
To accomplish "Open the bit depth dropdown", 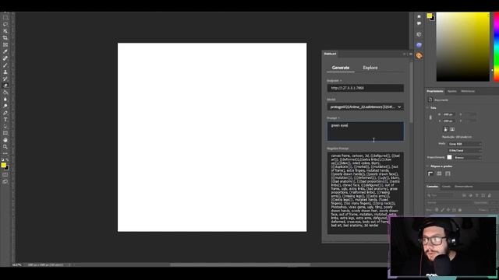I will click(465, 150).
